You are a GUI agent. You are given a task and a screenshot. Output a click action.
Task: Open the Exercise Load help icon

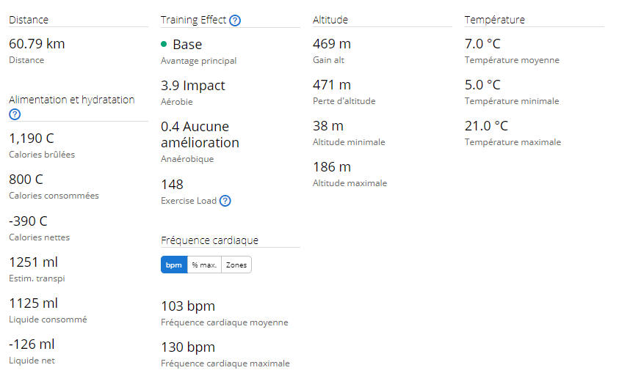225,201
